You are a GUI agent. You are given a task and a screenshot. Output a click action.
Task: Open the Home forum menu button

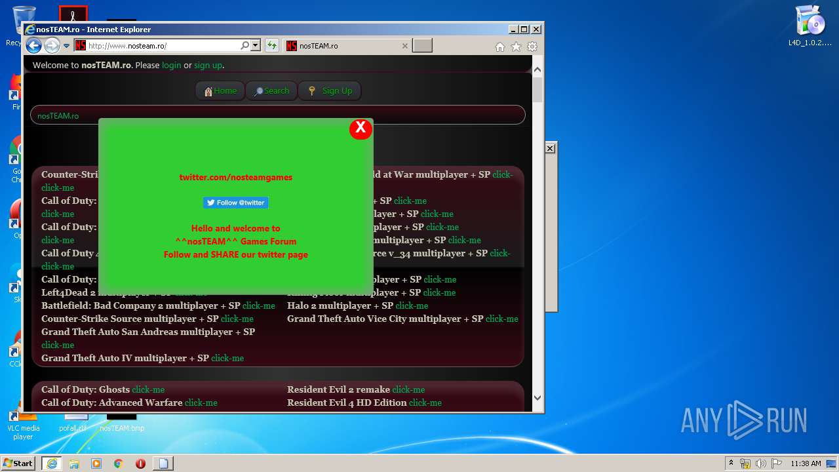click(220, 91)
